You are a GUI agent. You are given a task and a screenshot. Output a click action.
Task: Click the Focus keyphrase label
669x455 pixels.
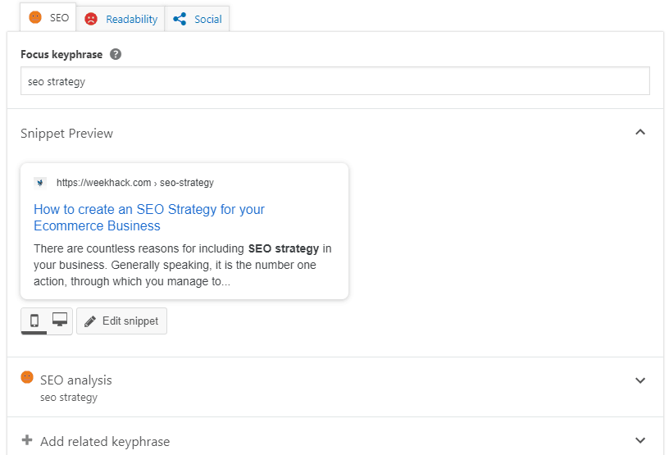61,55
